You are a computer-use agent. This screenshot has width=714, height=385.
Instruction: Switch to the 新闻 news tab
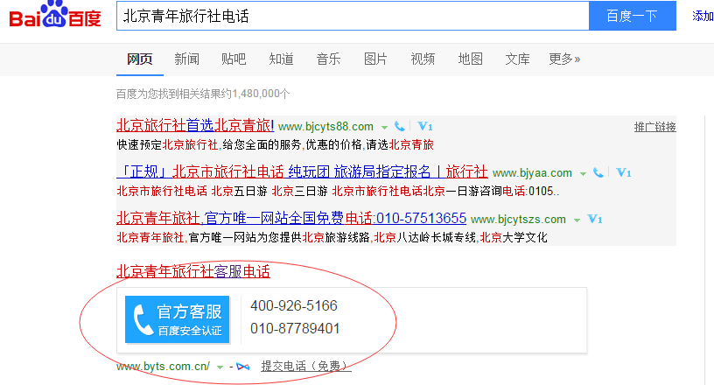point(186,59)
